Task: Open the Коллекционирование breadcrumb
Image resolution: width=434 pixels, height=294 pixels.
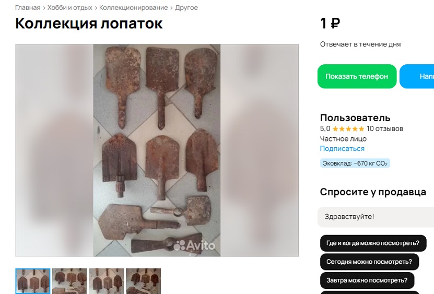Action: coord(133,7)
